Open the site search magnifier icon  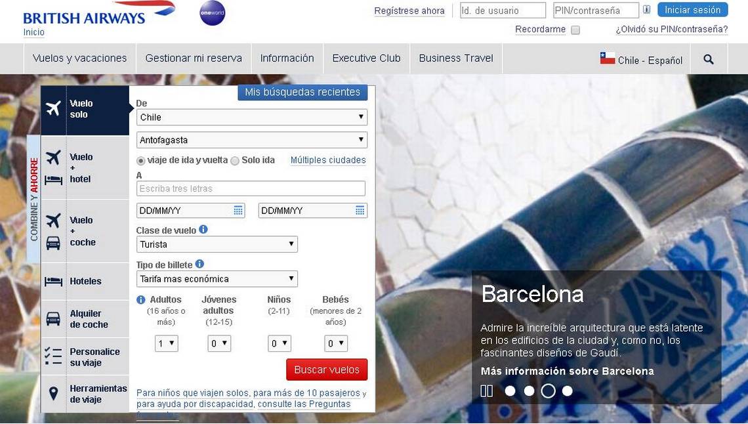pos(709,59)
